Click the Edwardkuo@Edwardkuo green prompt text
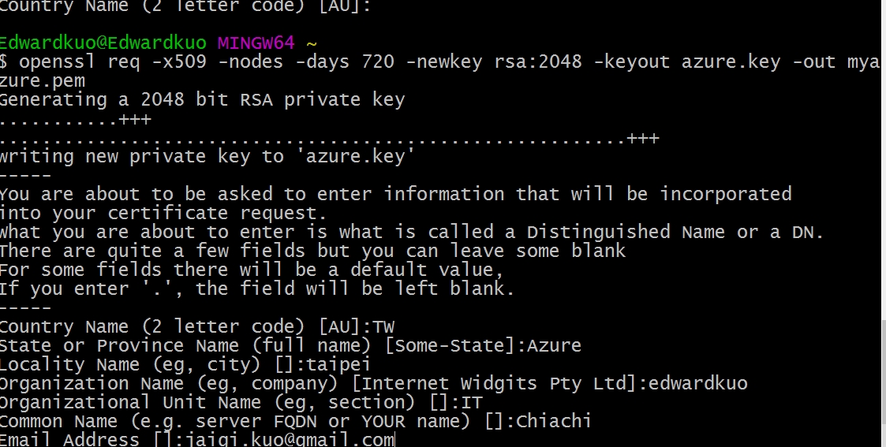This screenshot has width=886, height=447. tap(103, 43)
